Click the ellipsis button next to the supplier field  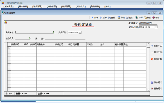coord(56,33)
